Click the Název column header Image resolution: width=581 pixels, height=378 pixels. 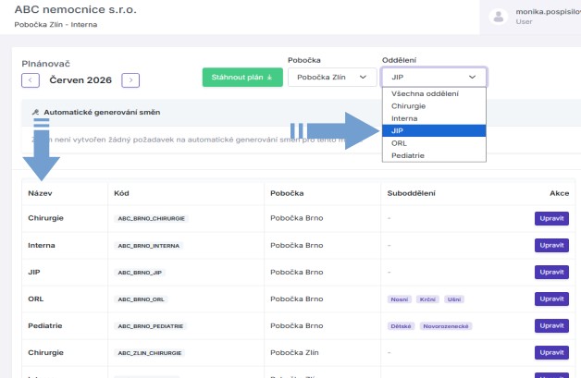click(40, 193)
